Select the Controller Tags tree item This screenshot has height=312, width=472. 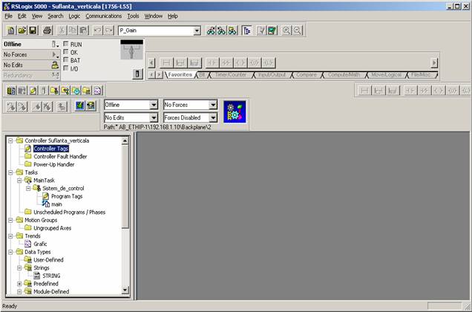51,149
